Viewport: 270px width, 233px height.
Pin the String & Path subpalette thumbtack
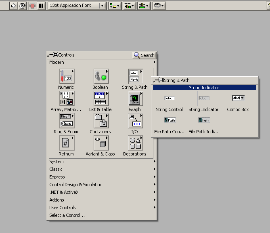(x=159, y=80)
